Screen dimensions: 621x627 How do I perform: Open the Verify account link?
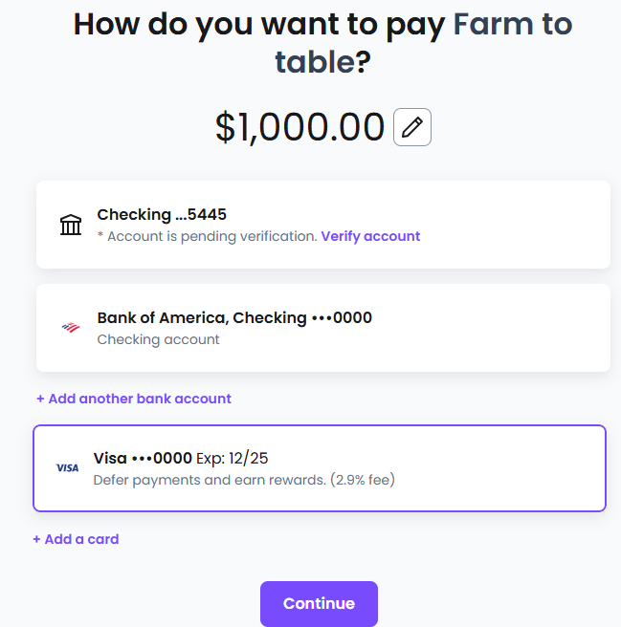click(x=370, y=236)
